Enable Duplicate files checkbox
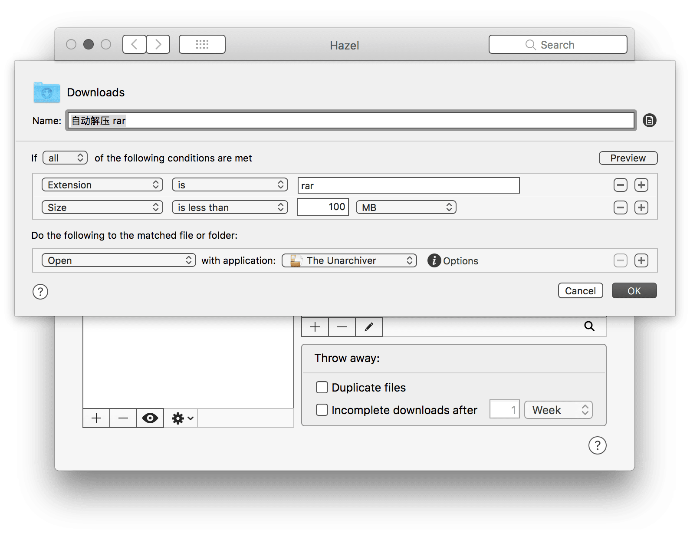 322,387
